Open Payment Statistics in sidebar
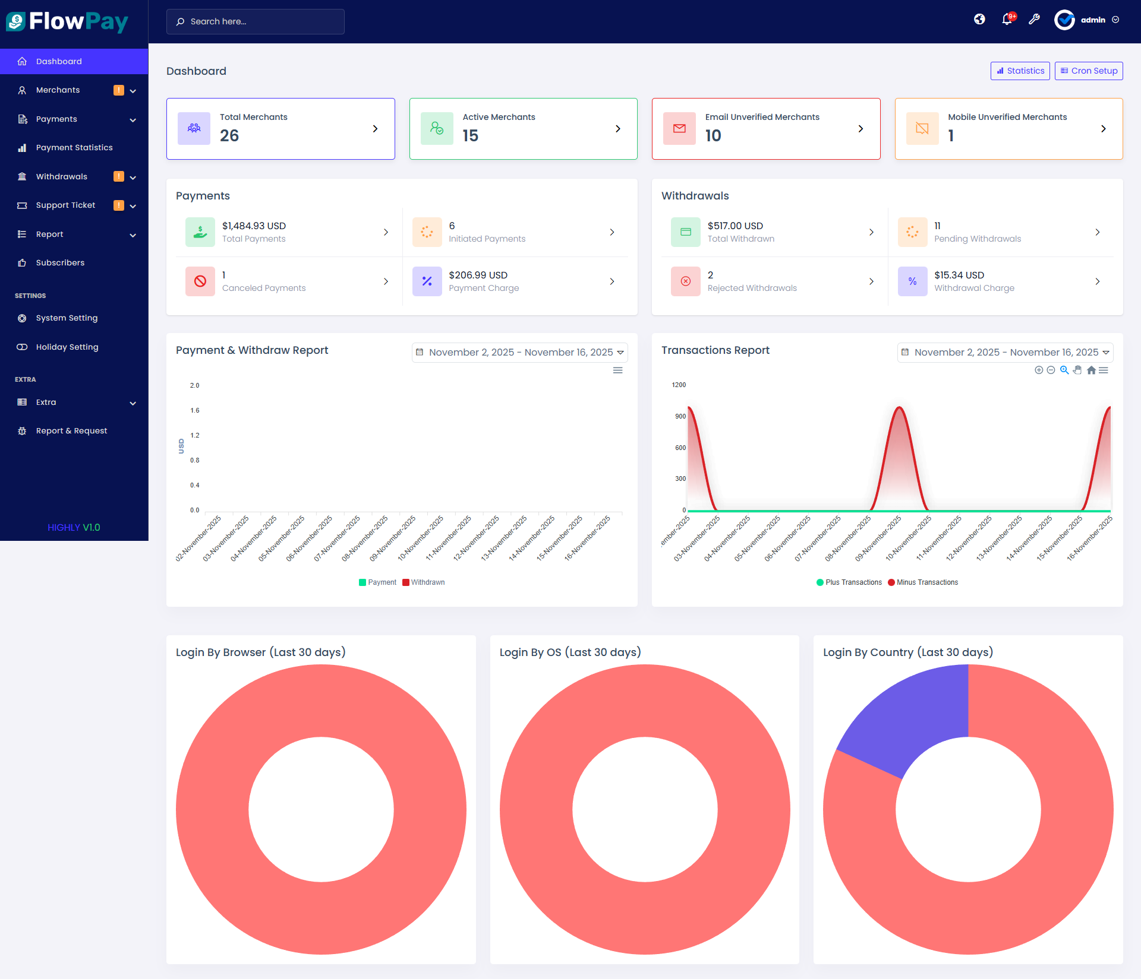 [x=74, y=148]
